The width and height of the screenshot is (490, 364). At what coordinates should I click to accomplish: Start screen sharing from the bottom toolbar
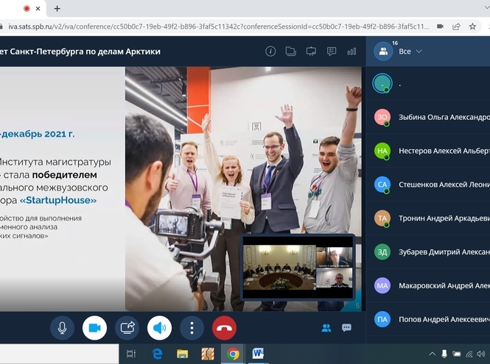point(127,328)
